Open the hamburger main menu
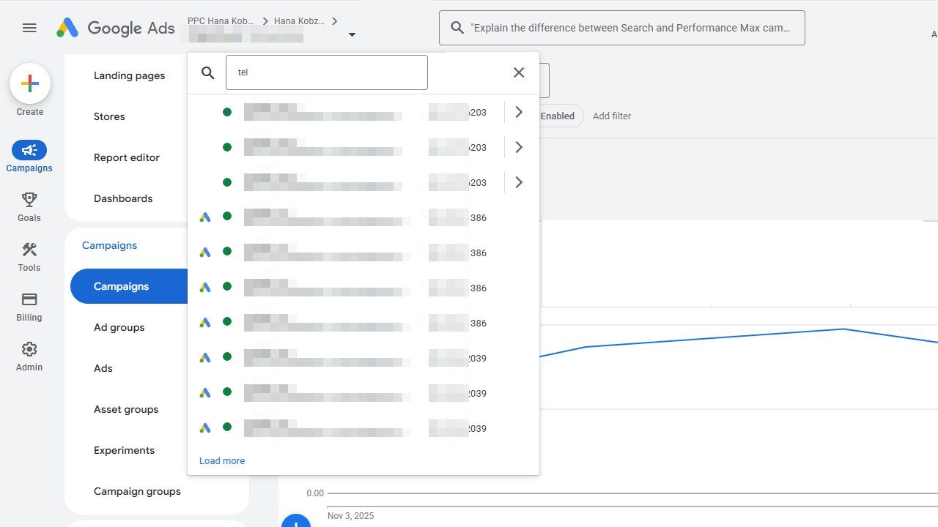The height and width of the screenshot is (527, 938). click(x=29, y=28)
